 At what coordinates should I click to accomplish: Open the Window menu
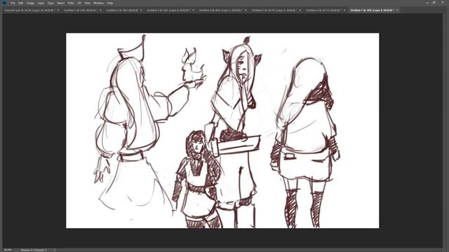coord(98,3)
